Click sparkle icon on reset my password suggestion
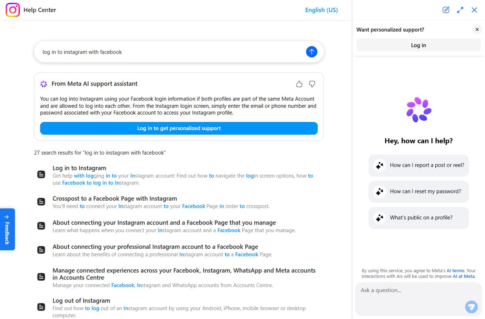The height and width of the screenshot is (319, 485). [x=379, y=191]
